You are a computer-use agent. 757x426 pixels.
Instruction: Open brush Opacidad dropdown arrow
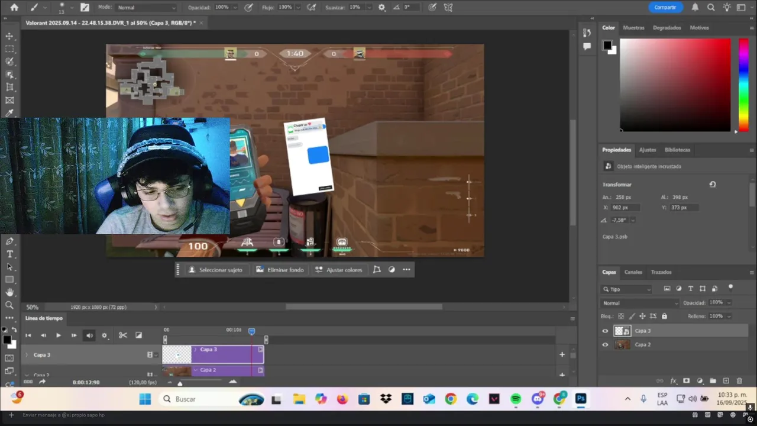pos(235,7)
